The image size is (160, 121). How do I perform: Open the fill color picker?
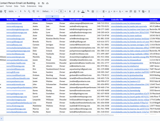[88, 11]
